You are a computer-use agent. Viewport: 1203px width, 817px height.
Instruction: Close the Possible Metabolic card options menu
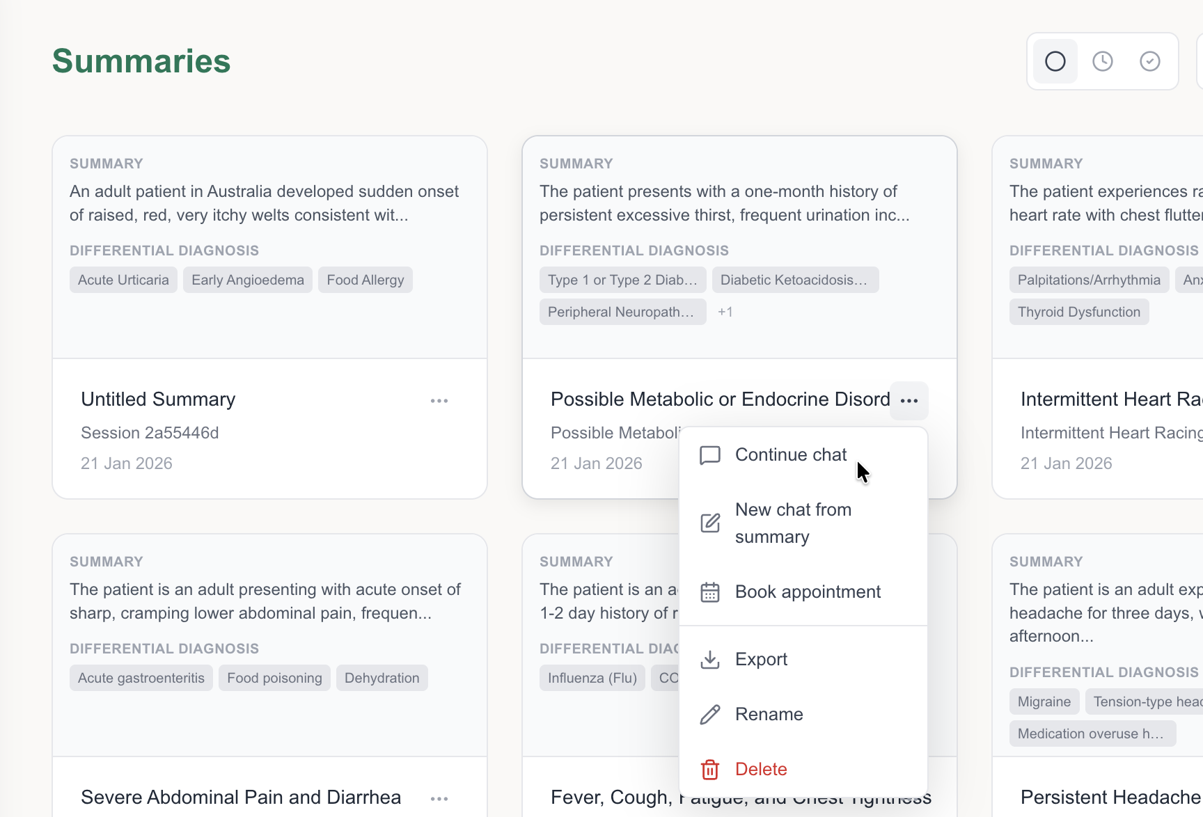click(x=909, y=401)
